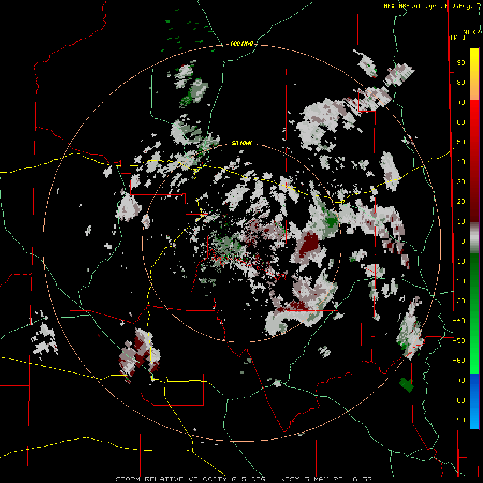The width and height of the screenshot is (483, 483).
Task: Click the [KT] units label
Action: pos(458,37)
